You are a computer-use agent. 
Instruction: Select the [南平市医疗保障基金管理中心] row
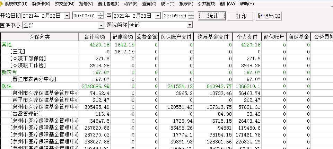[x=167, y=100]
